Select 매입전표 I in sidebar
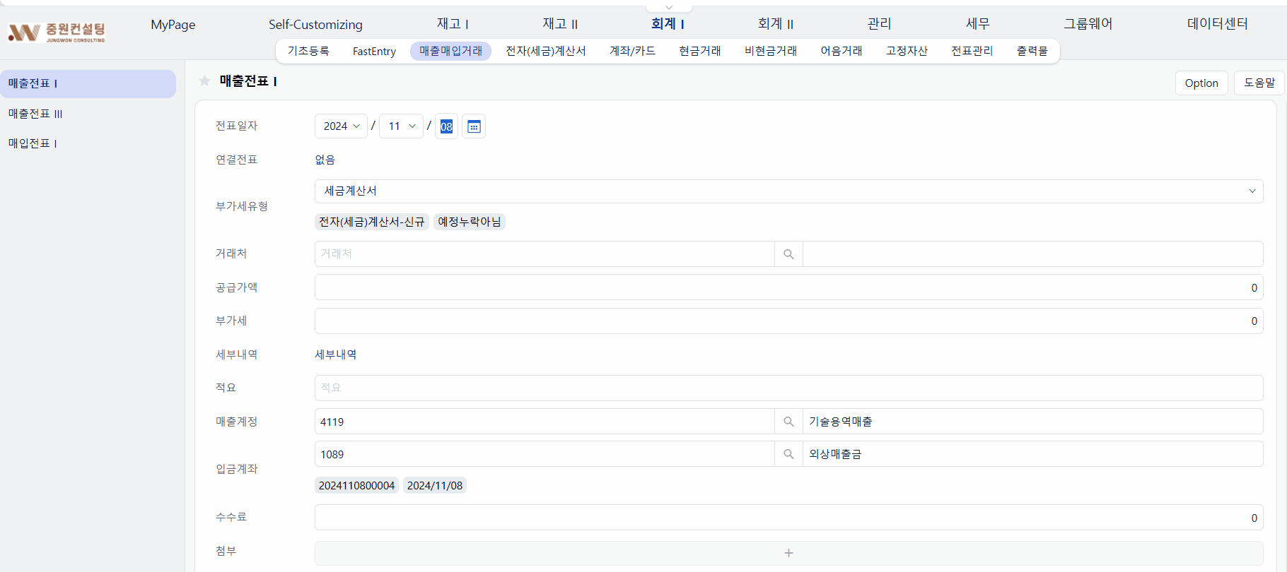The width and height of the screenshot is (1287, 572). pos(33,143)
